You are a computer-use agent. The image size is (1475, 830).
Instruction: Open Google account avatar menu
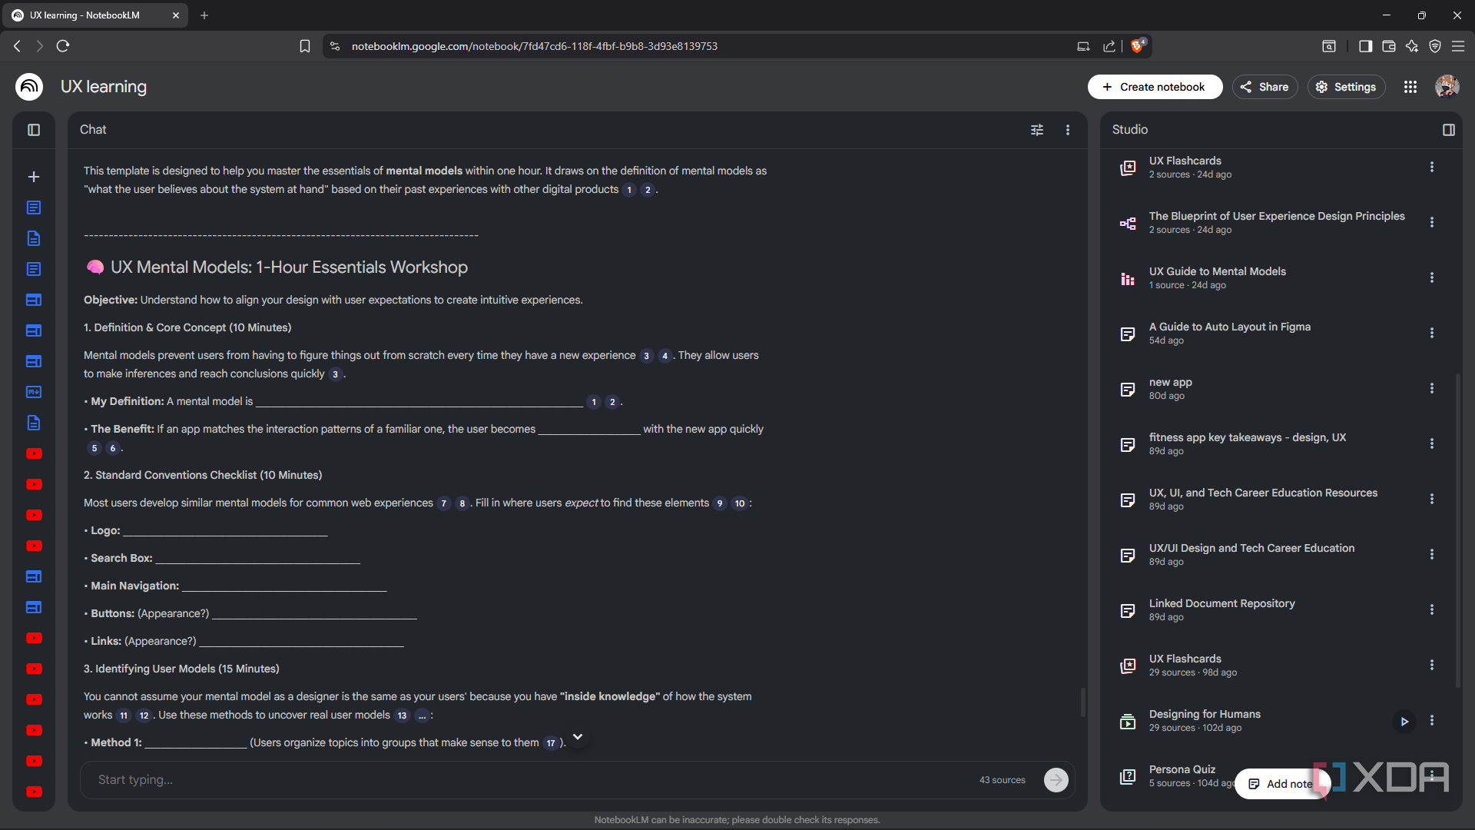(x=1447, y=87)
